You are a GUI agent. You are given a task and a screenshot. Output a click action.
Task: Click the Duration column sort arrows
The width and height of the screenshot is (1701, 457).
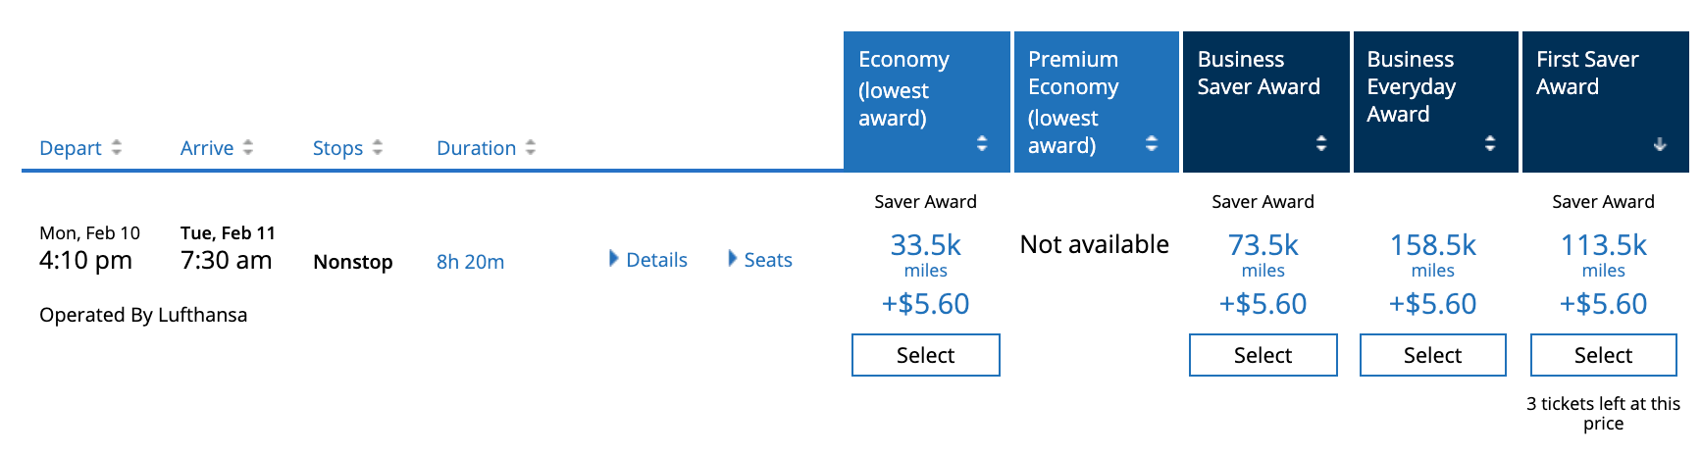pyautogui.click(x=531, y=147)
